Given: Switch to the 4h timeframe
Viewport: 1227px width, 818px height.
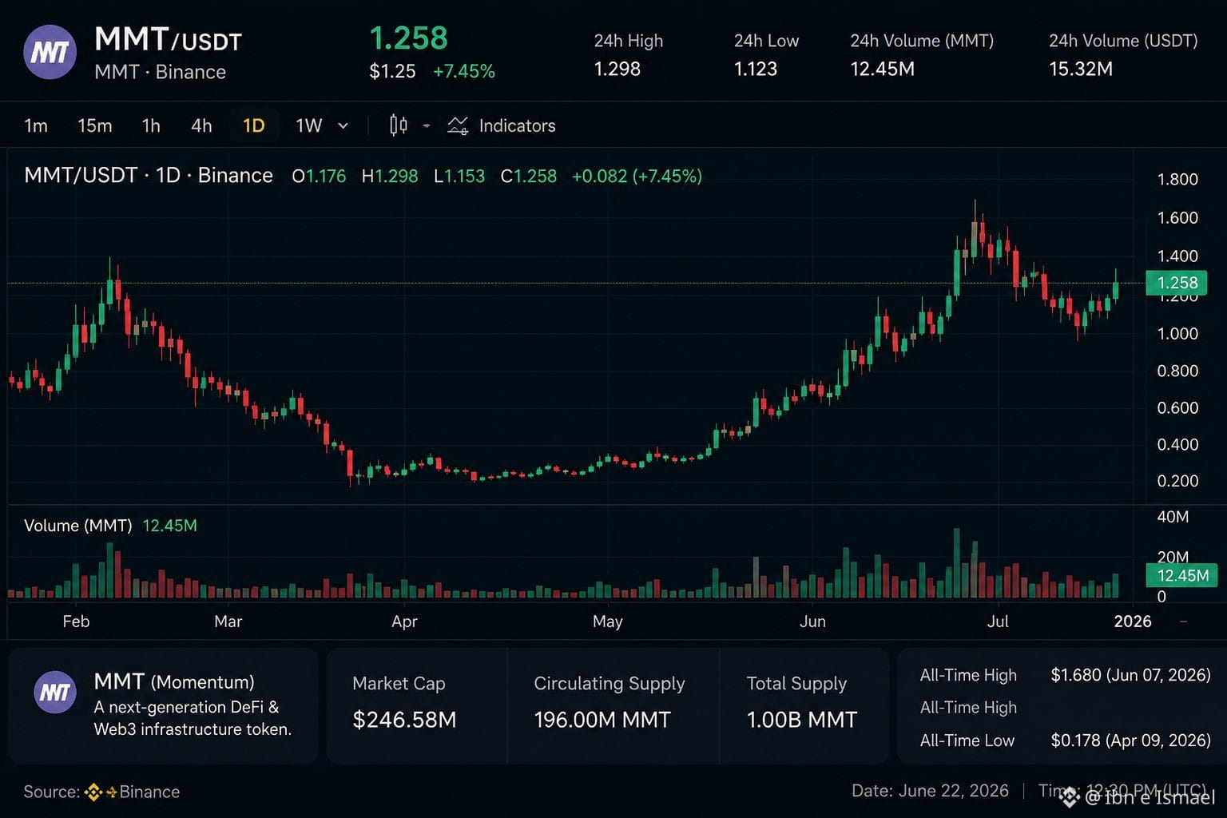Looking at the screenshot, I should (201, 125).
